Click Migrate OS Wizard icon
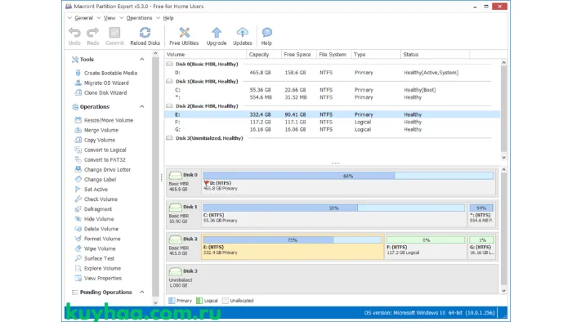This screenshot has height=322, width=572. [x=78, y=83]
